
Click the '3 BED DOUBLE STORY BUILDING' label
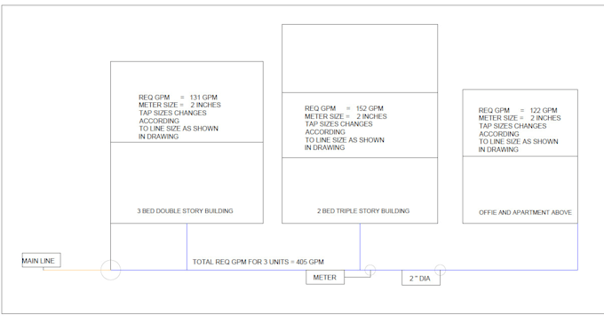coord(186,211)
